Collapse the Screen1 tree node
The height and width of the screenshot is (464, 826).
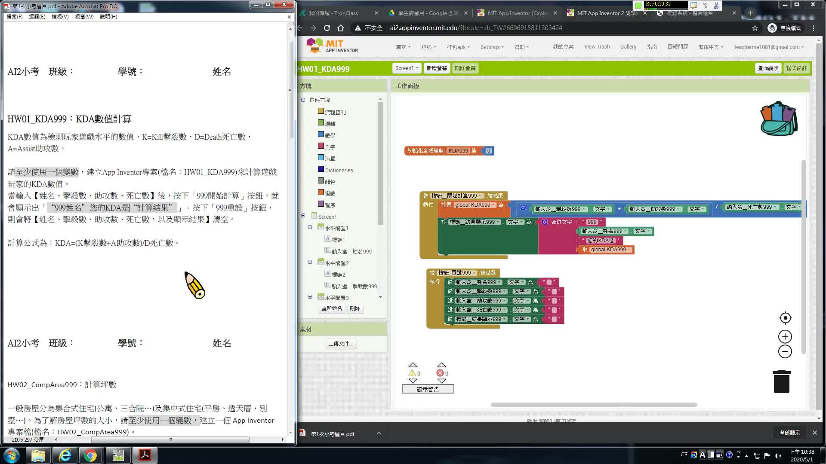point(303,216)
